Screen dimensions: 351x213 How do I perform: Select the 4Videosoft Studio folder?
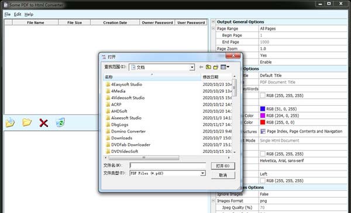point(125,98)
